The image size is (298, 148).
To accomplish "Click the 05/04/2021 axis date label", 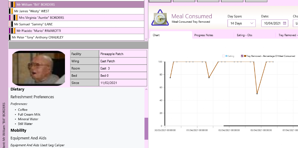I will (261, 130).
